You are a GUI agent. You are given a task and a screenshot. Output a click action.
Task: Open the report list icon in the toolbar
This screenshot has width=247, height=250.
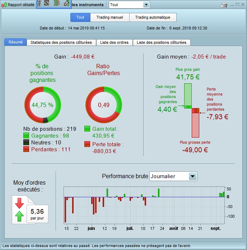tap(46, 3)
